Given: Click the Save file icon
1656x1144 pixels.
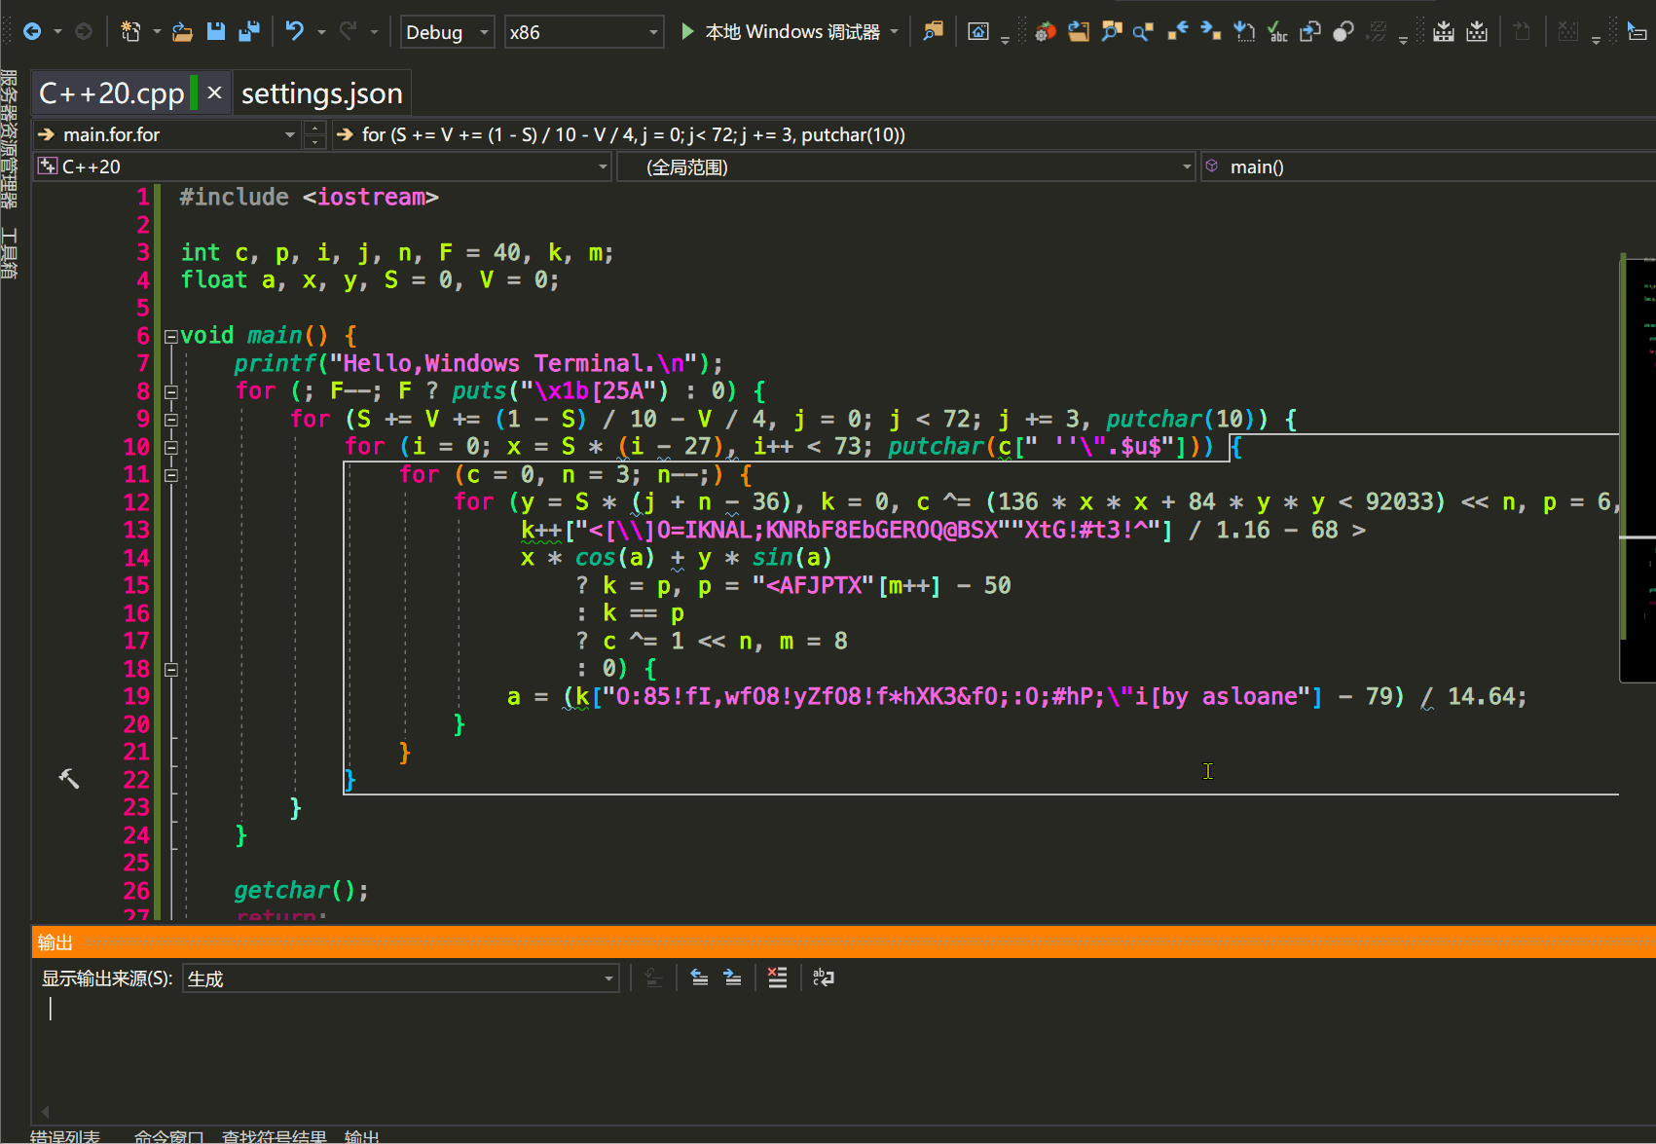Looking at the screenshot, I should tap(216, 32).
